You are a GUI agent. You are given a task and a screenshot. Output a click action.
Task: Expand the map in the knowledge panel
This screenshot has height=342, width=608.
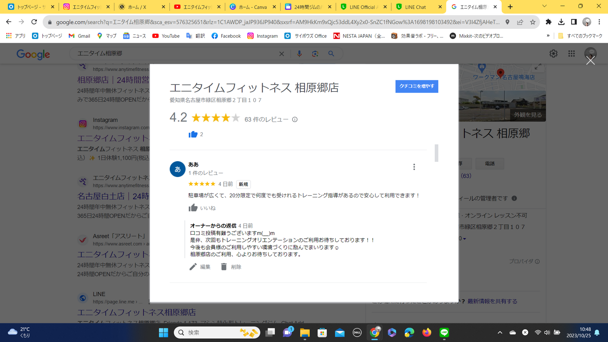point(538,67)
